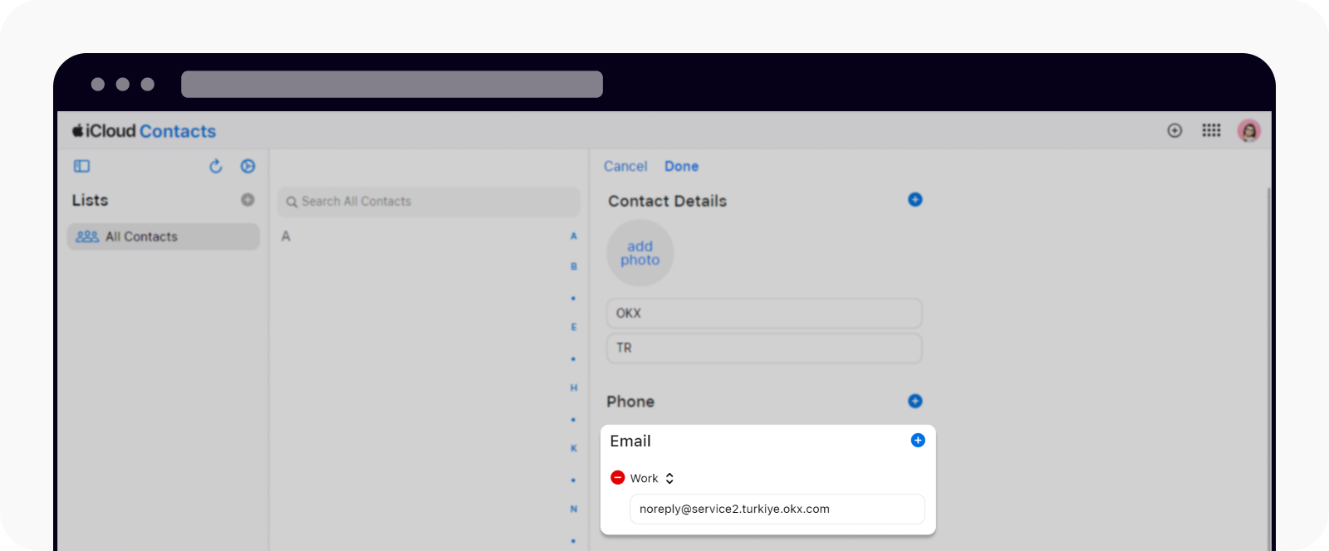1329x551 pixels.
Task: Jump to letter E in index
Action: [573, 327]
